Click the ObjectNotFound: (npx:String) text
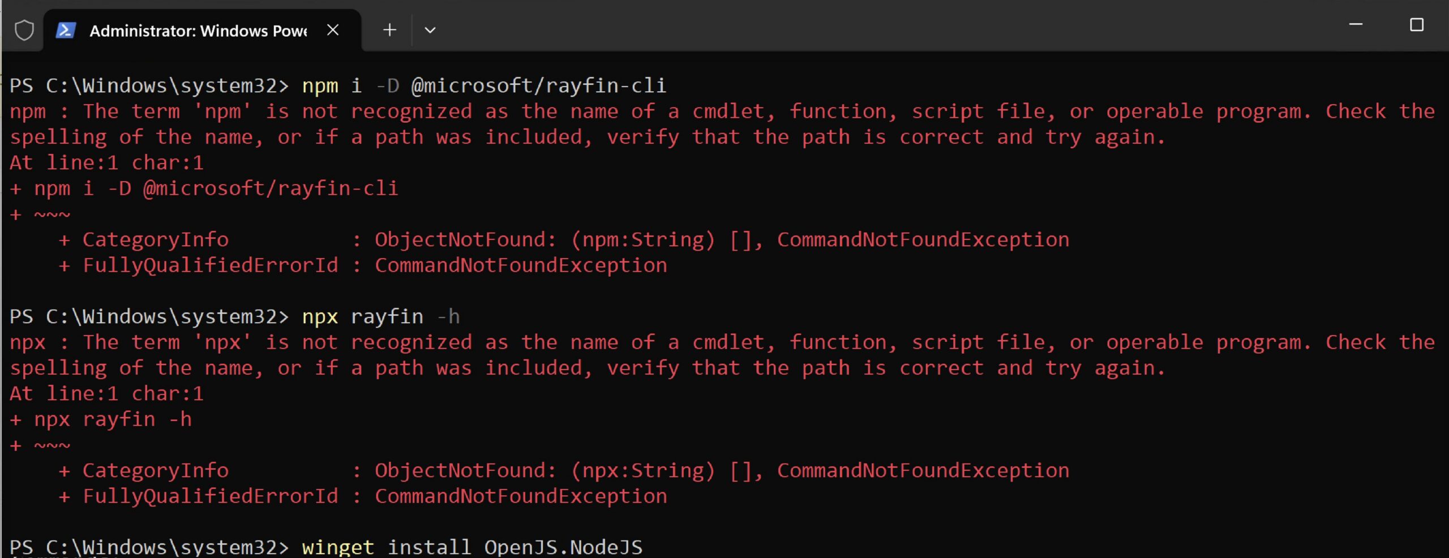Viewport: 1449px width, 558px height. pyautogui.click(x=545, y=470)
